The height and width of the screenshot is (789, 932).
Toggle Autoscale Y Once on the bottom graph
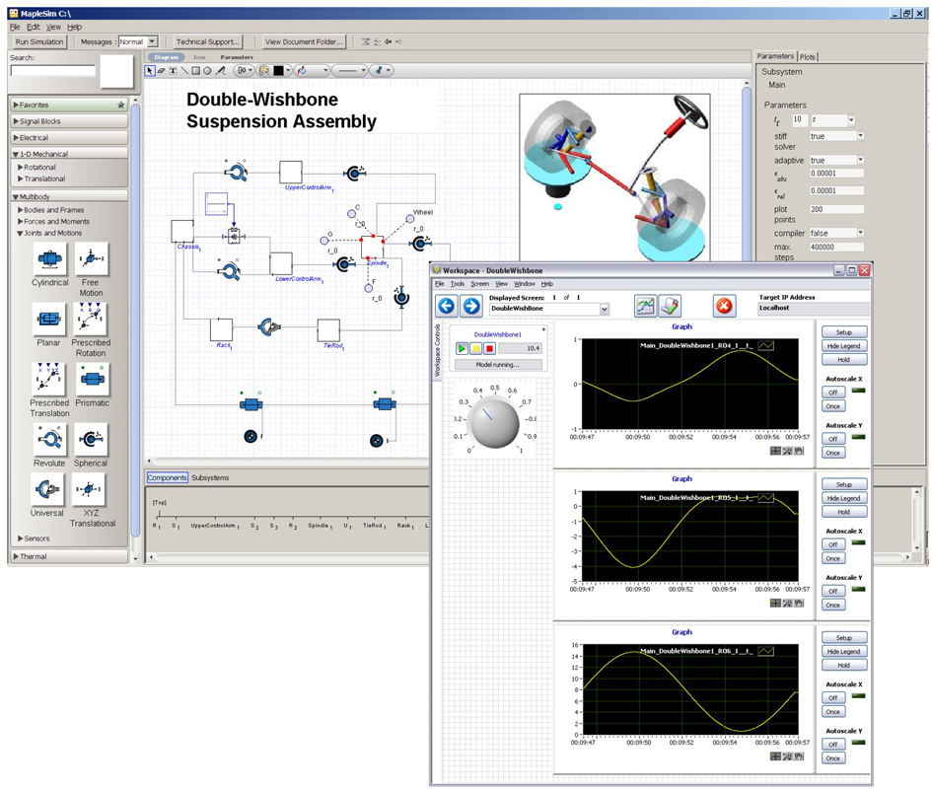tap(831, 757)
